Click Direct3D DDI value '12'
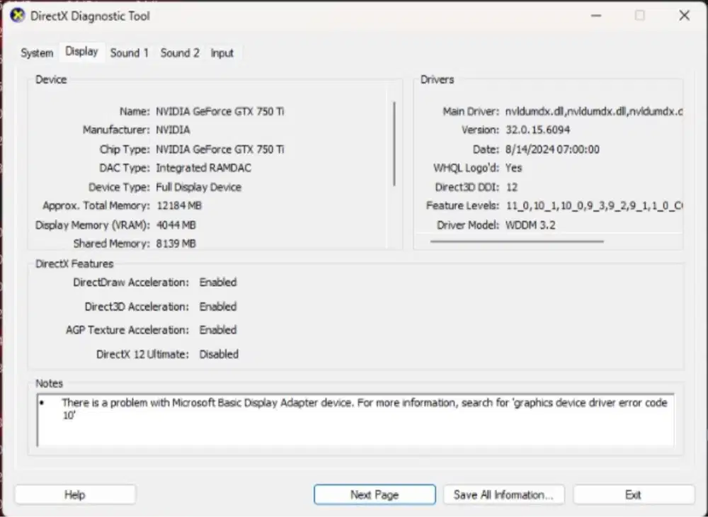The width and height of the screenshot is (708, 517). point(512,188)
